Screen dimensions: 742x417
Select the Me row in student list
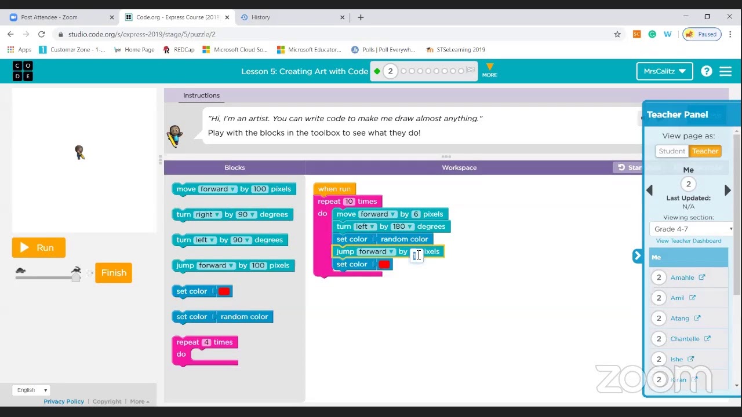pyautogui.click(x=689, y=257)
